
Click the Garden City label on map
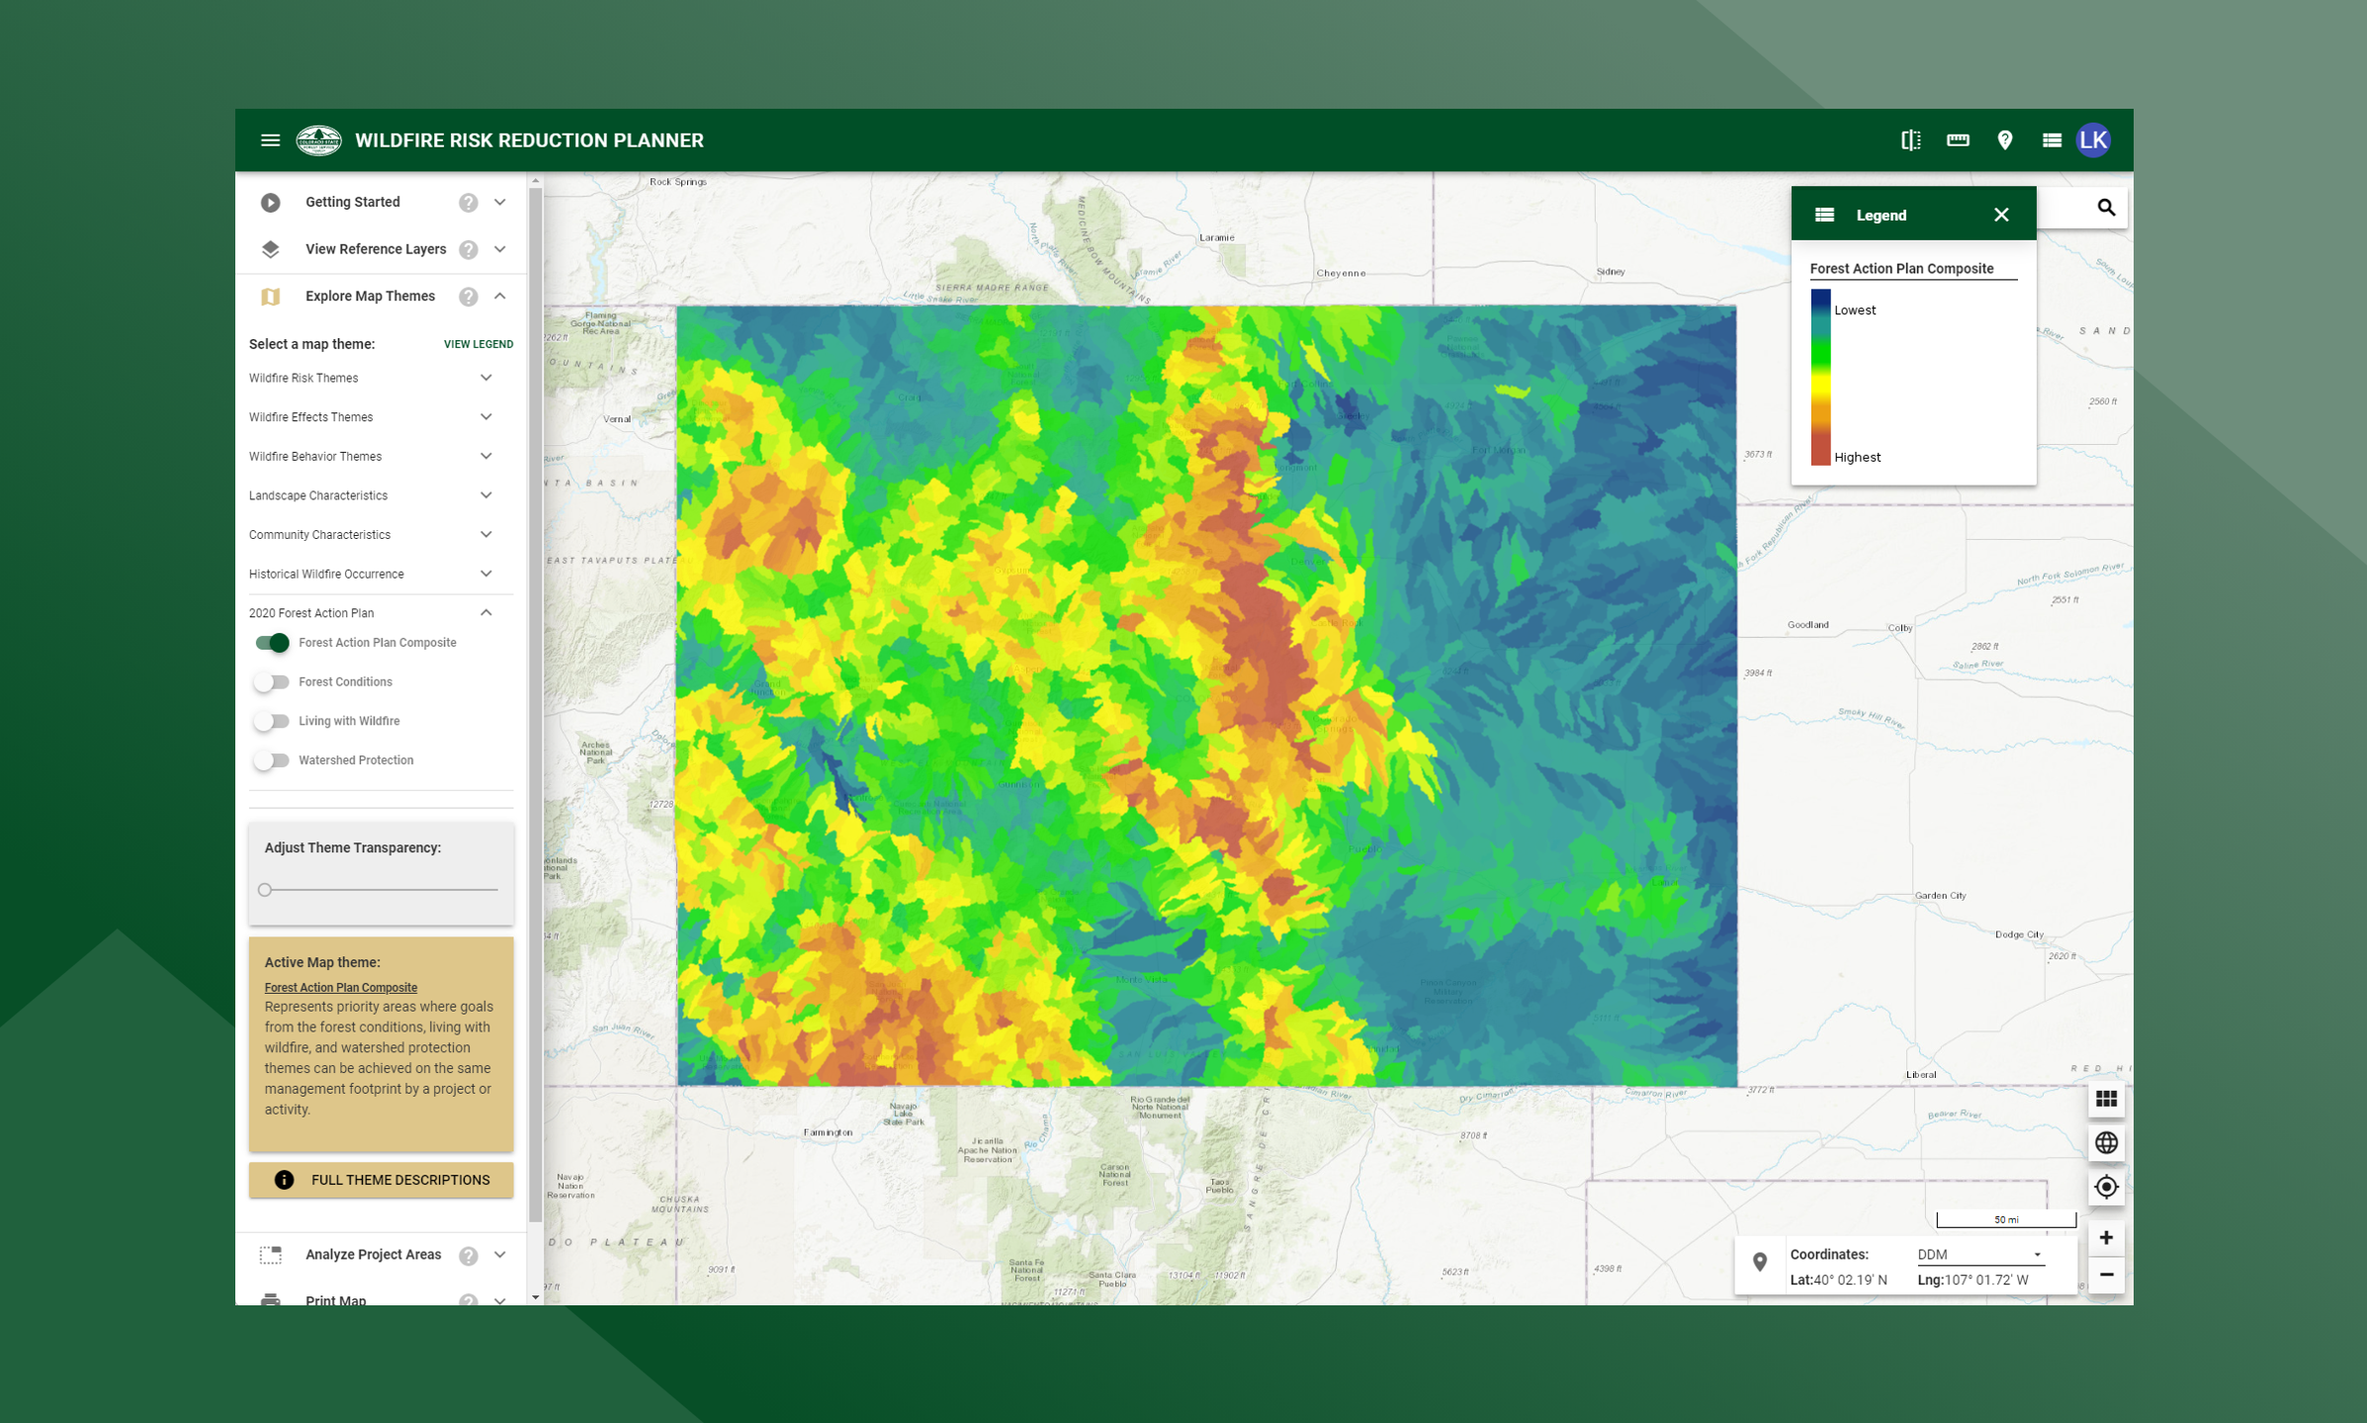1940,896
